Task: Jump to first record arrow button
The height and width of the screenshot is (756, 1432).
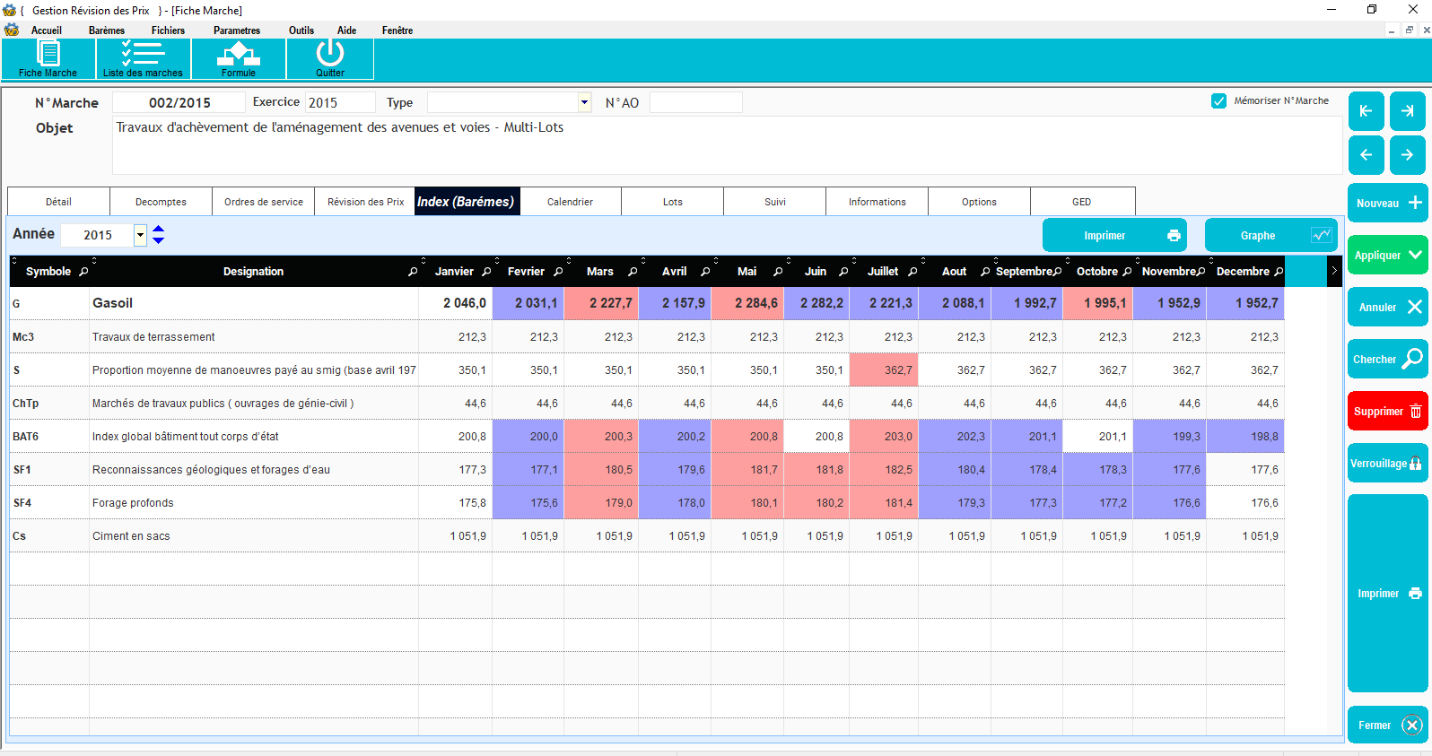Action: coord(1366,111)
